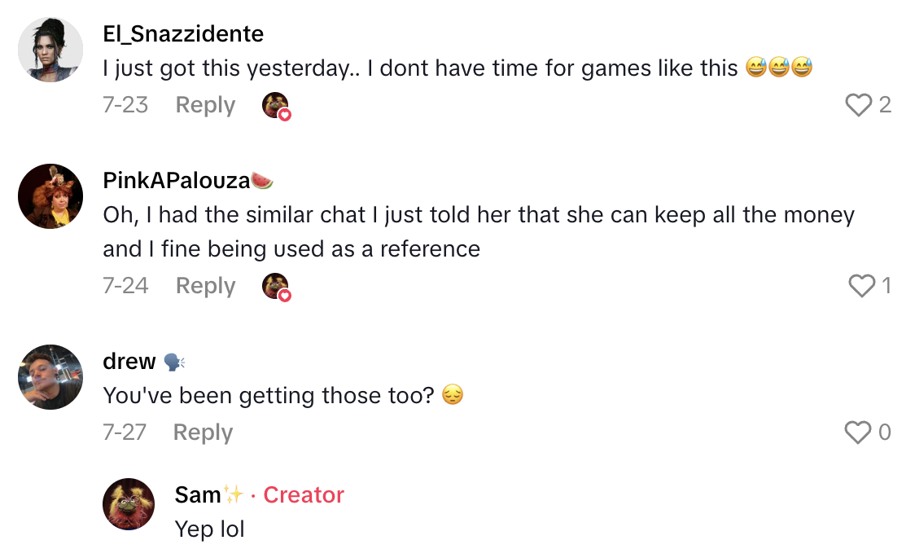Reply to drew's comment
The width and height of the screenshot is (915, 549).
click(x=203, y=433)
